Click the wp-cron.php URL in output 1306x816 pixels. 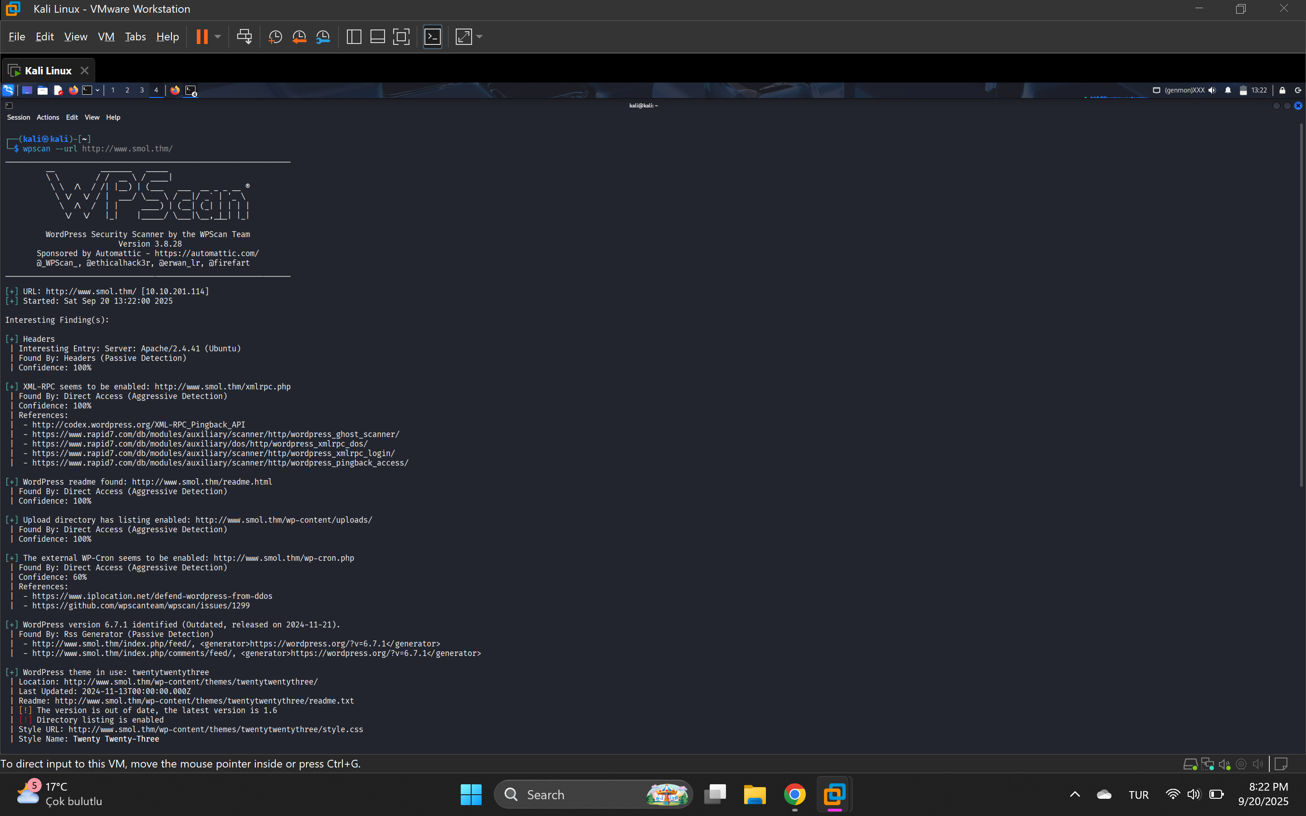[x=284, y=558]
